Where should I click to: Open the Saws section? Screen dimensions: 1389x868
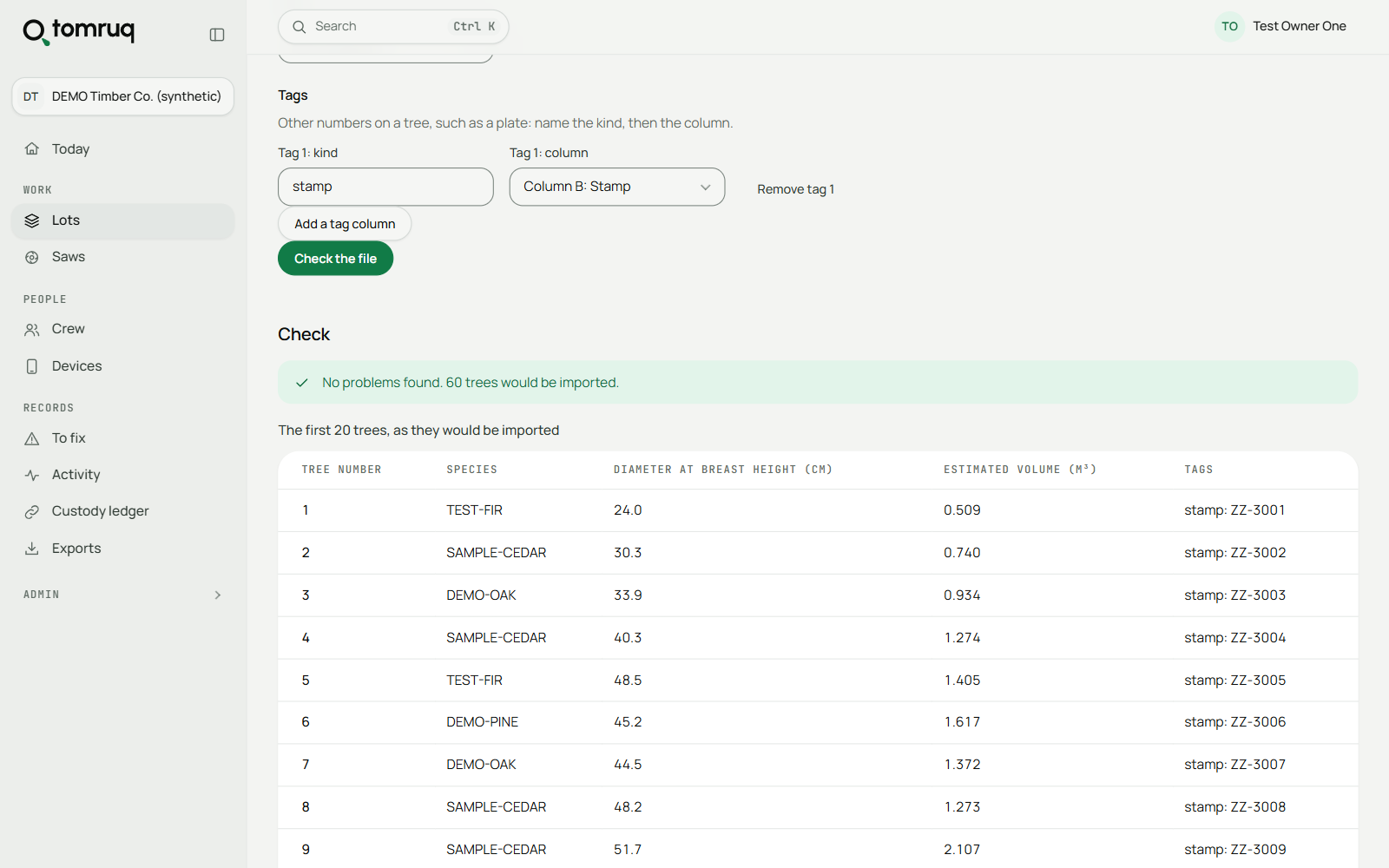[x=122, y=257]
